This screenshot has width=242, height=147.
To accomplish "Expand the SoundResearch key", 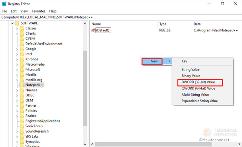I will [x=17, y=131].
